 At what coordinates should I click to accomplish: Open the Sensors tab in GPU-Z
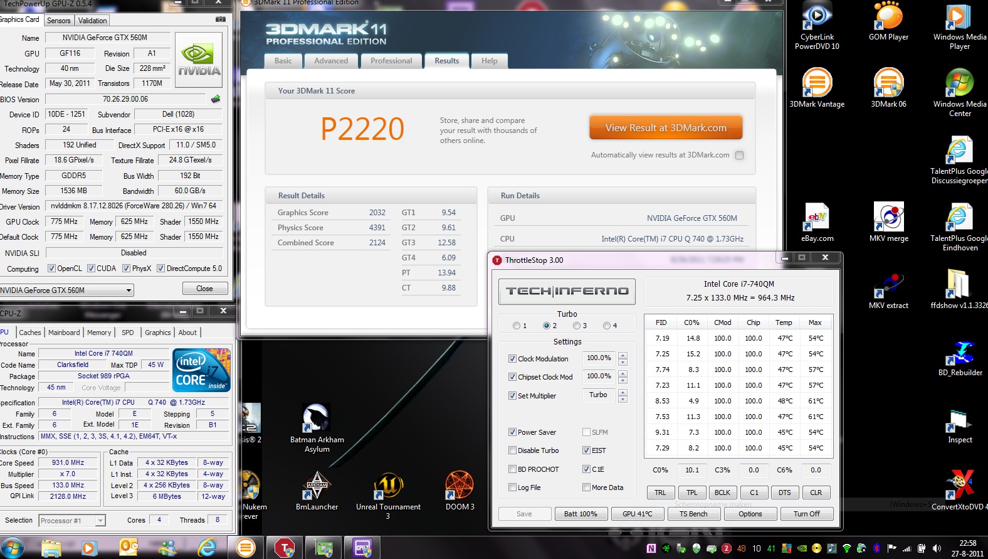tap(59, 21)
